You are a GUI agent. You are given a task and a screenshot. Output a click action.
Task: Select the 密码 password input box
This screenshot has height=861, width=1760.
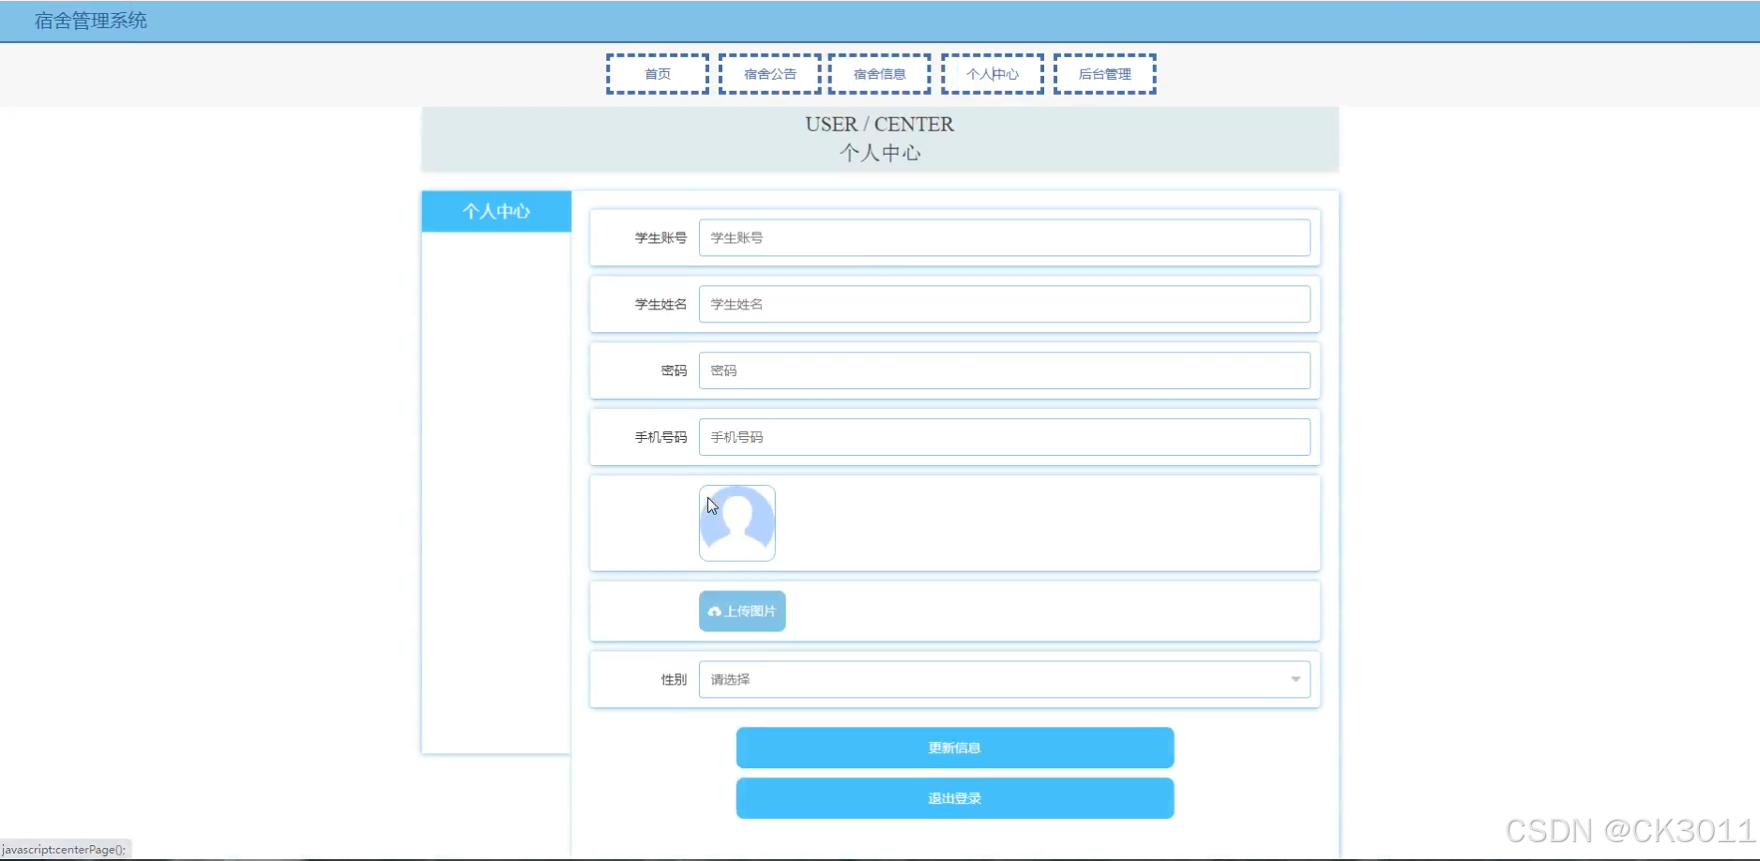tap(1004, 370)
